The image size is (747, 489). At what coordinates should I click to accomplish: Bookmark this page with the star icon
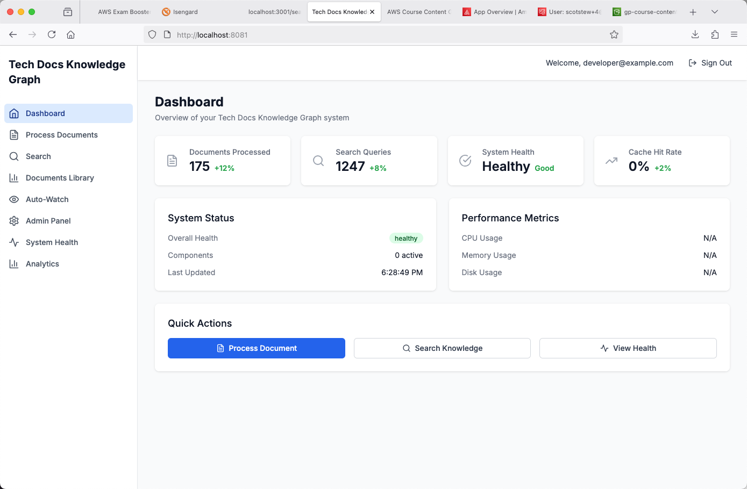pyautogui.click(x=614, y=35)
